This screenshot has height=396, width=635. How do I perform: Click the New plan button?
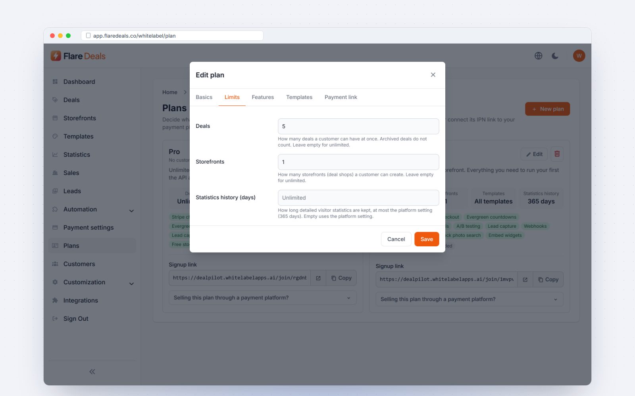coord(547,109)
